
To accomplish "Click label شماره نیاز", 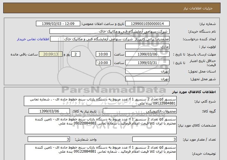I will coord(208,24).
